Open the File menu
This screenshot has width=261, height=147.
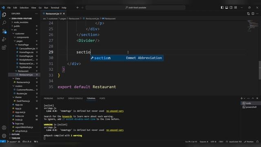pos(9,8)
